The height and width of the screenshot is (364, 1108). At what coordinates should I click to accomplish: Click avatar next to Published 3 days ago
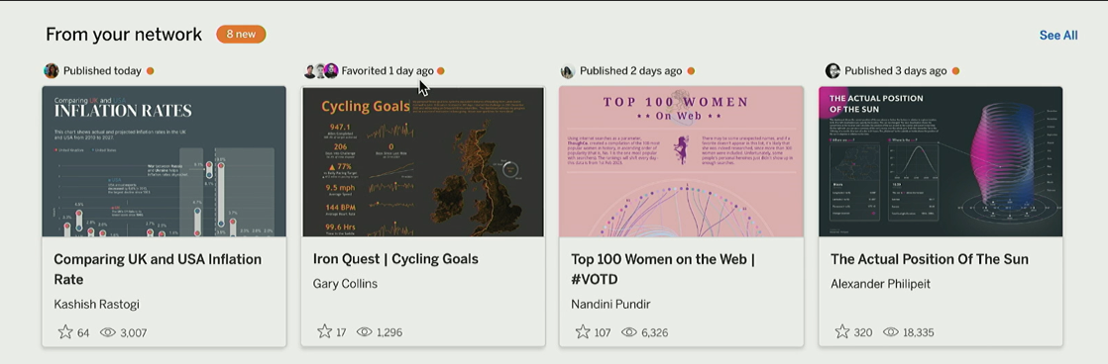(832, 70)
